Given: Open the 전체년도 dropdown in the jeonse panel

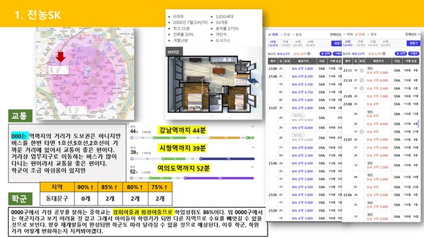Looking at the screenshot, I should point(413,34).
